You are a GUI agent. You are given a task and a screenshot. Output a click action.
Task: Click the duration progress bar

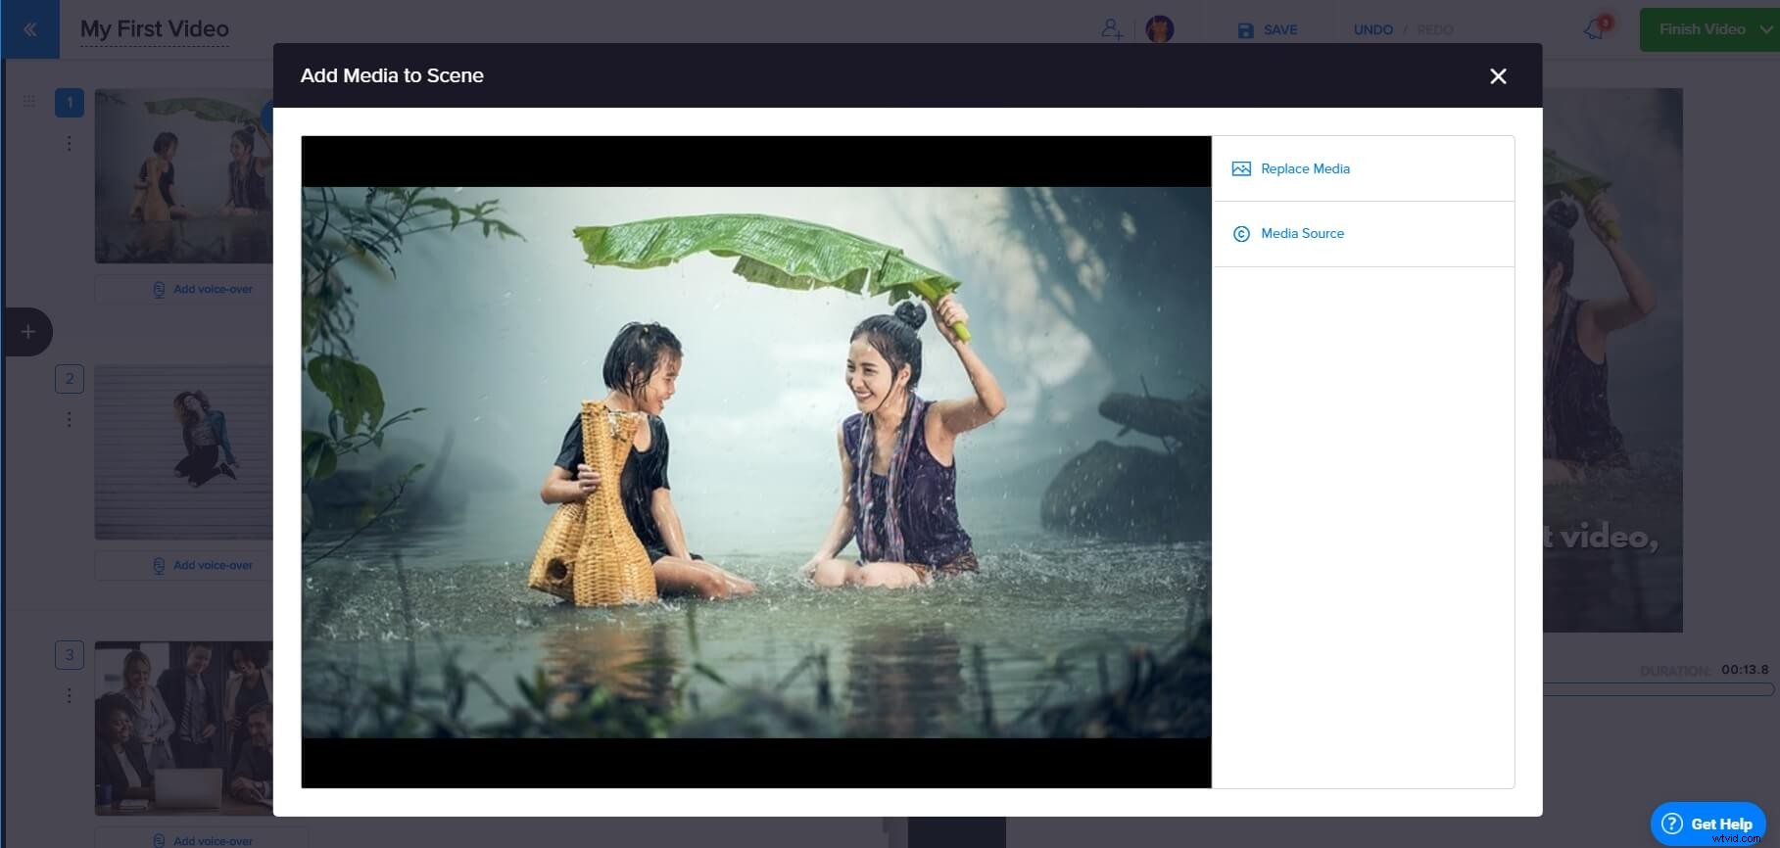coord(1659,689)
